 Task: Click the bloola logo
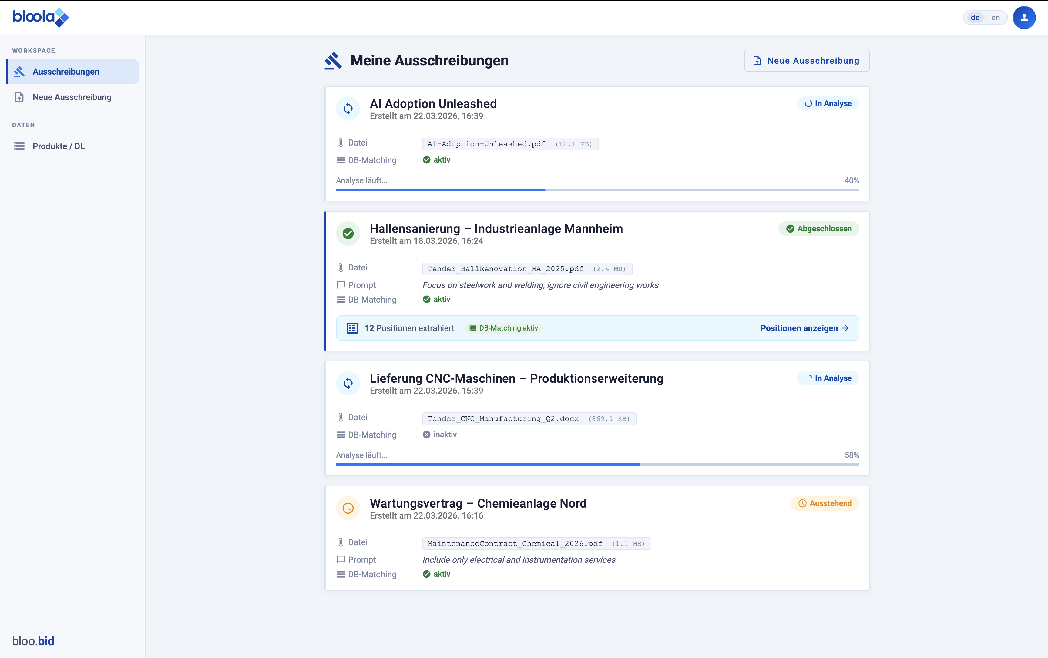pos(40,17)
